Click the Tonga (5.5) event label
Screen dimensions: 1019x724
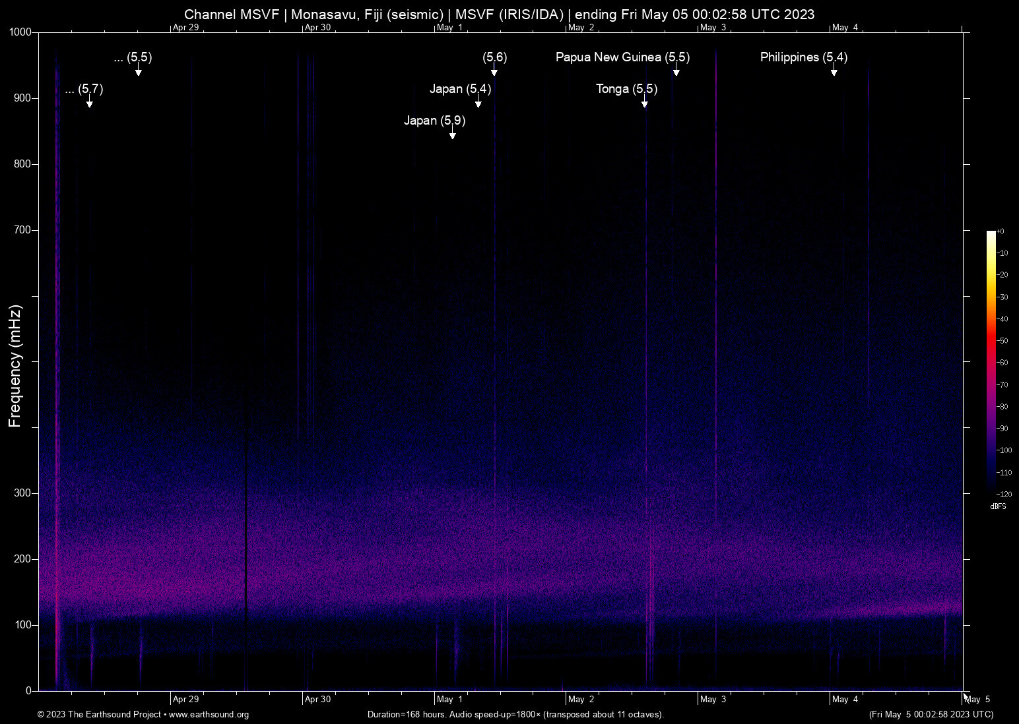click(x=626, y=89)
